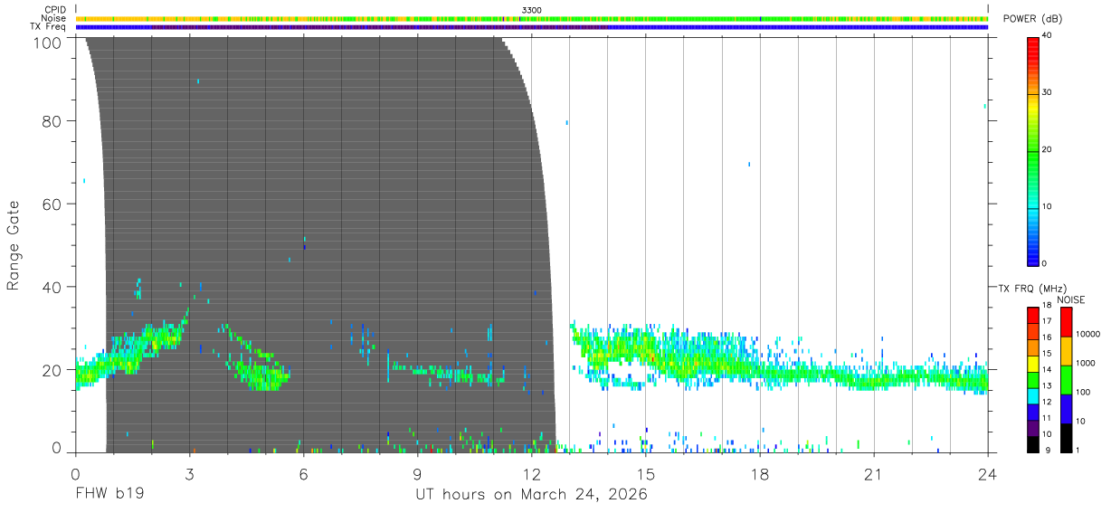The image size is (1111, 513).
Task: Click the 10 label on power scale
Action: pyautogui.click(x=1047, y=206)
